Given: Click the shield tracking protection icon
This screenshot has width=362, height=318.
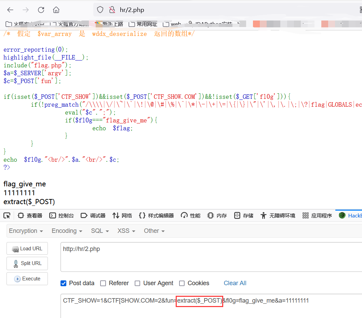Looking at the screenshot, I should [100, 10].
